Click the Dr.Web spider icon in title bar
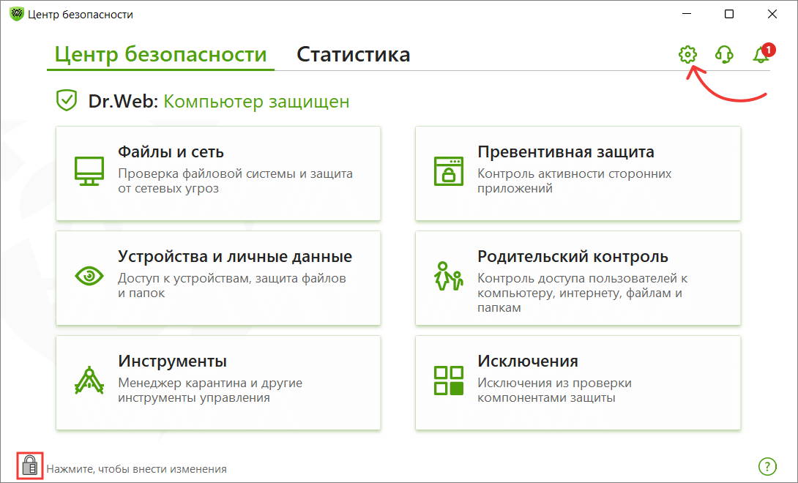This screenshot has height=483, width=798. pyautogui.click(x=16, y=14)
